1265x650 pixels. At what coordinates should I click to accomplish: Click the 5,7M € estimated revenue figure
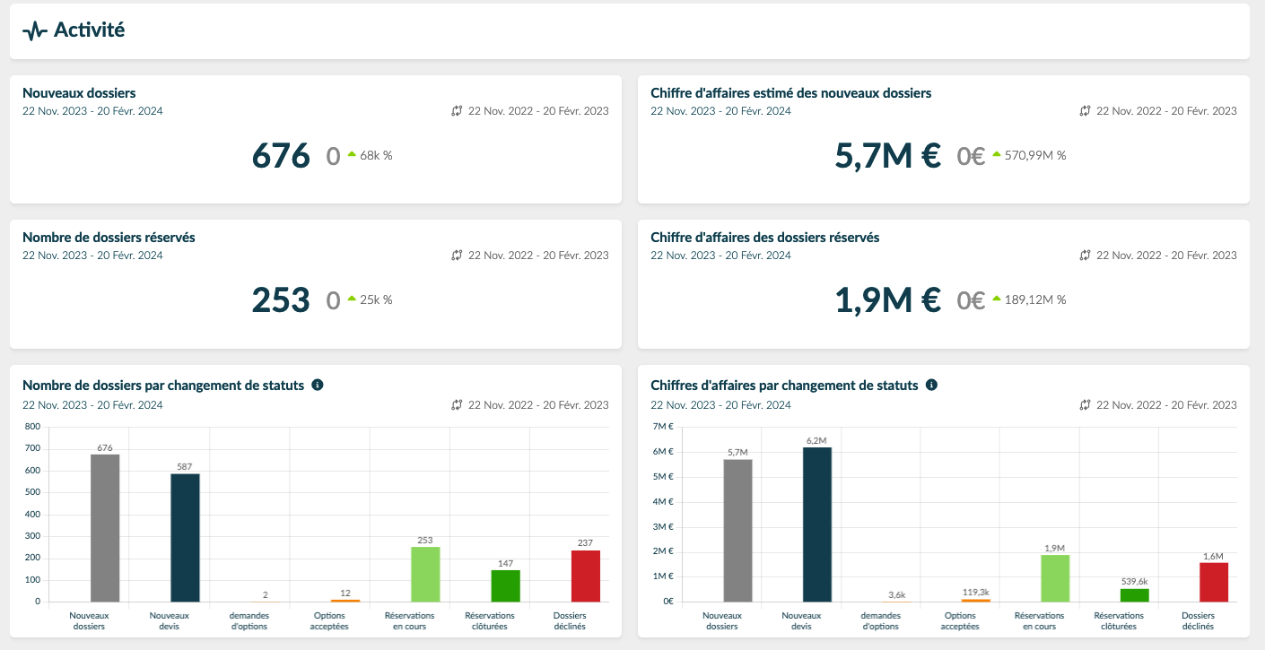(x=887, y=156)
